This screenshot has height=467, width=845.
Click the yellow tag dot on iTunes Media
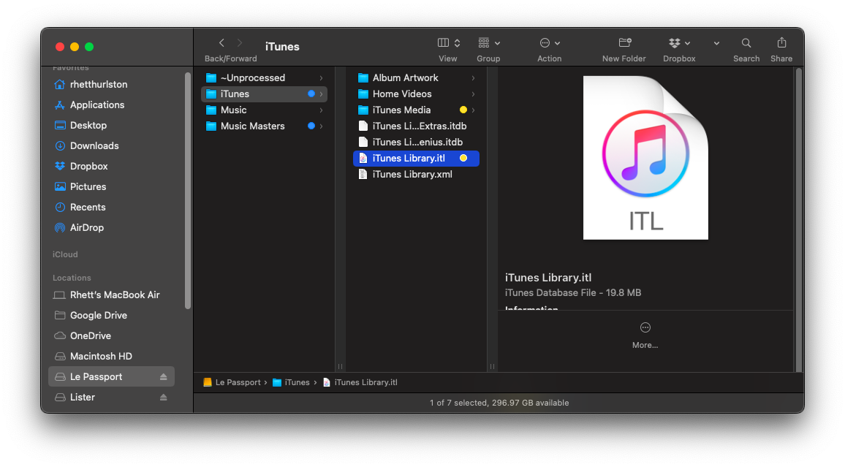(x=463, y=110)
